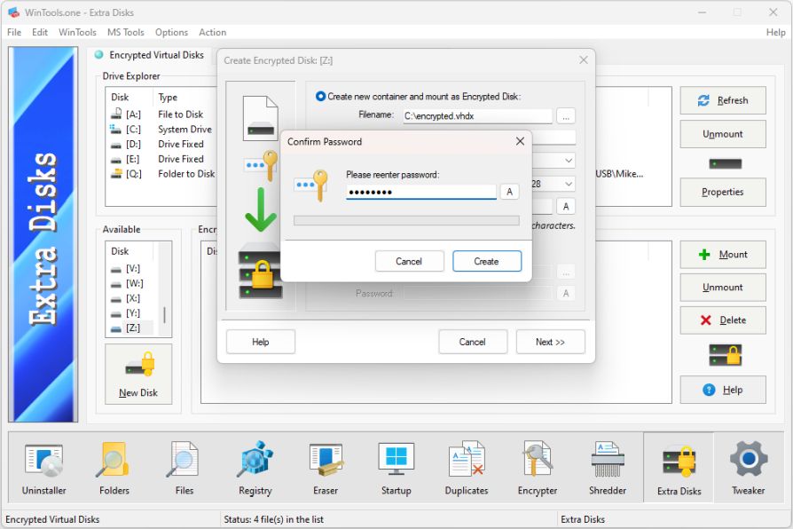This screenshot has width=793, height=529.
Task: Click the Delete button
Action: [x=723, y=320]
